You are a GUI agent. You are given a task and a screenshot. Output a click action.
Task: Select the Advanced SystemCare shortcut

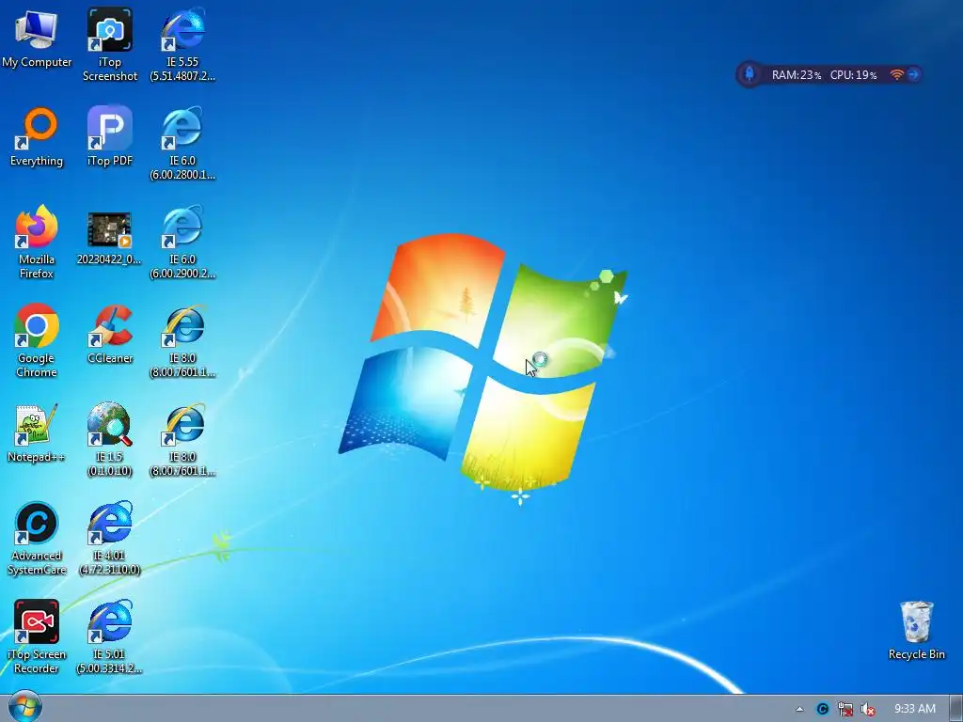(x=37, y=539)
